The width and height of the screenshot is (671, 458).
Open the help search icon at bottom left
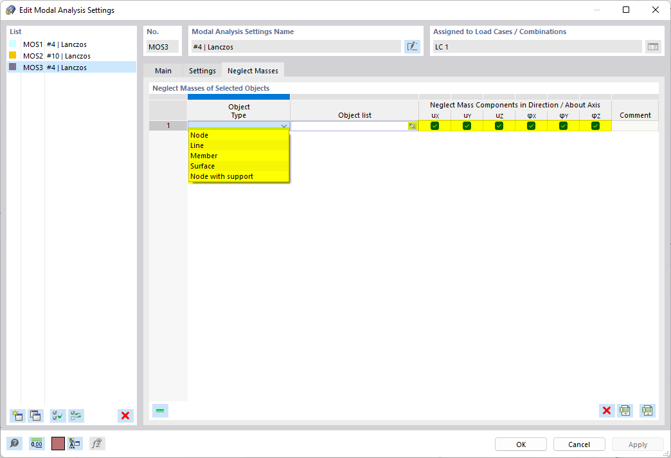coord(14,443)
